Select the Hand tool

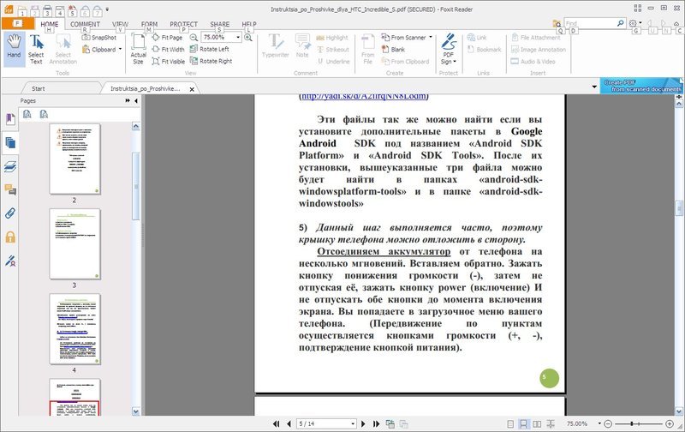(14, 48)
